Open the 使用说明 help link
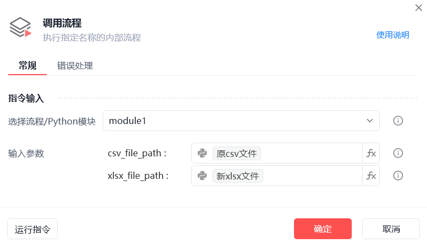The width and height of the screenshot is (427, 243). [x=392, y=35]
